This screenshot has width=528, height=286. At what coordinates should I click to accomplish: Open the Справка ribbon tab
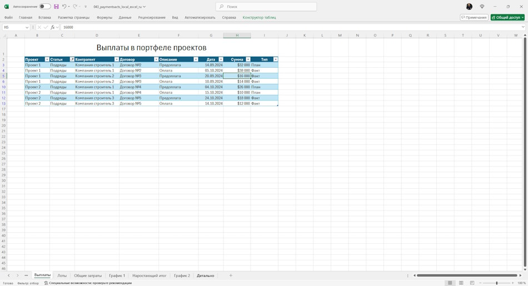[x=229, y=18]
